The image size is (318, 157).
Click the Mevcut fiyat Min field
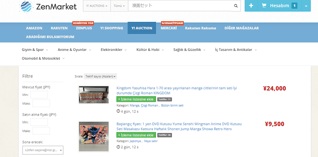(39, 95)
